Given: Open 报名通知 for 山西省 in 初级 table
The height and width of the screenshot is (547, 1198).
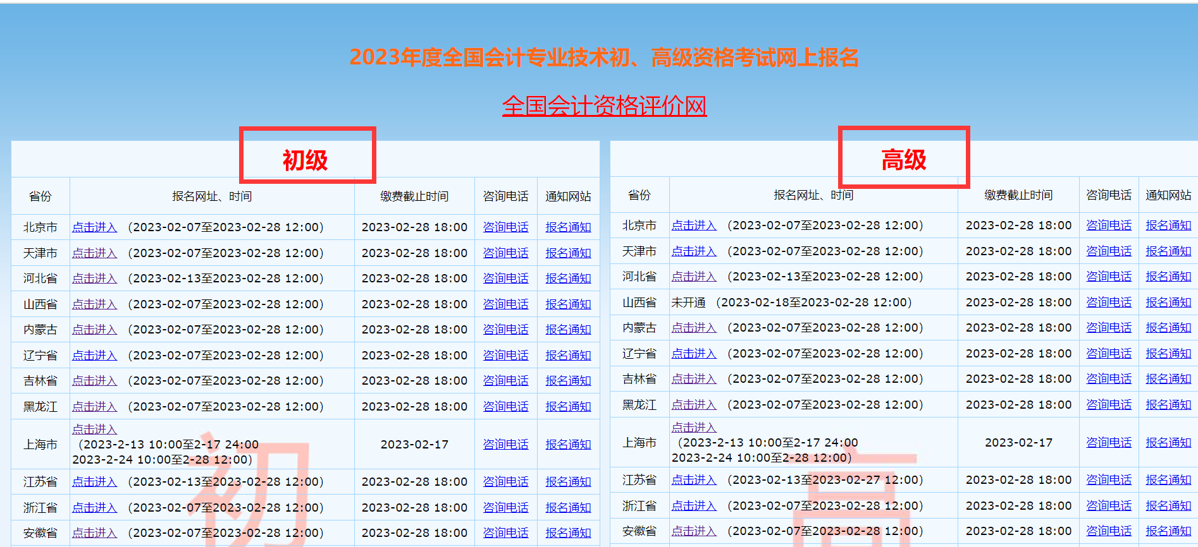Looking at the screenshot, I should [x=568, y=304].
